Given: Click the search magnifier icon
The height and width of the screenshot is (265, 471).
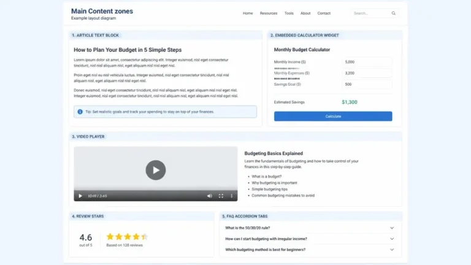Looking at the screenshot, I should [x=393, y=13].
